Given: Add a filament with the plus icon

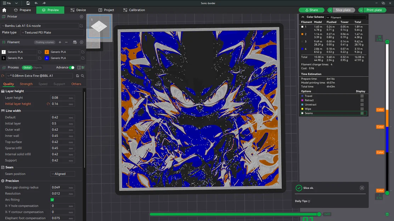Looking at the screenshot, I should [60, 42].
